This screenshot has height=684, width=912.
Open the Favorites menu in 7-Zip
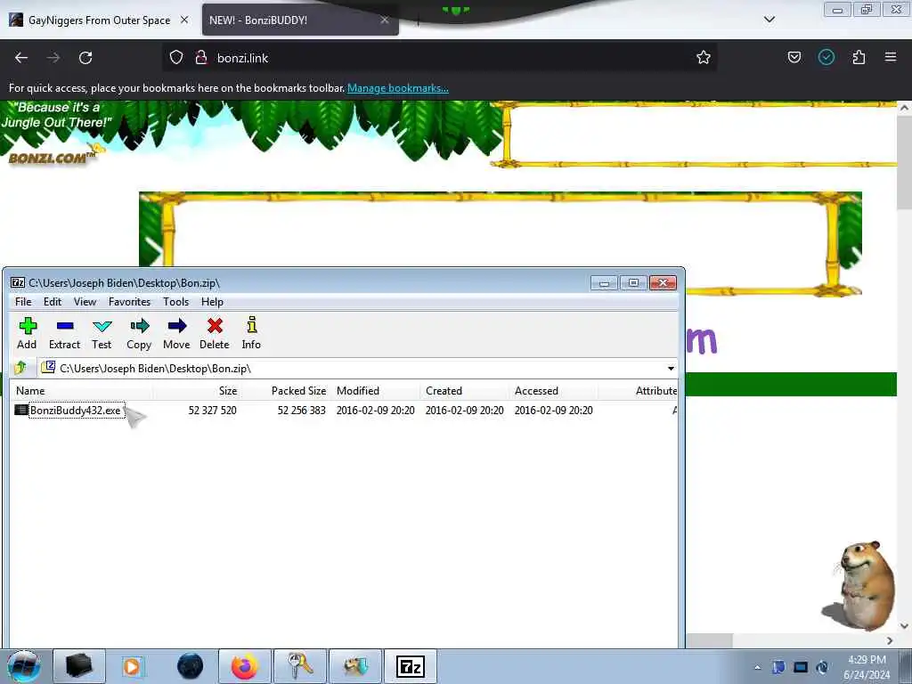click(129, 301)
